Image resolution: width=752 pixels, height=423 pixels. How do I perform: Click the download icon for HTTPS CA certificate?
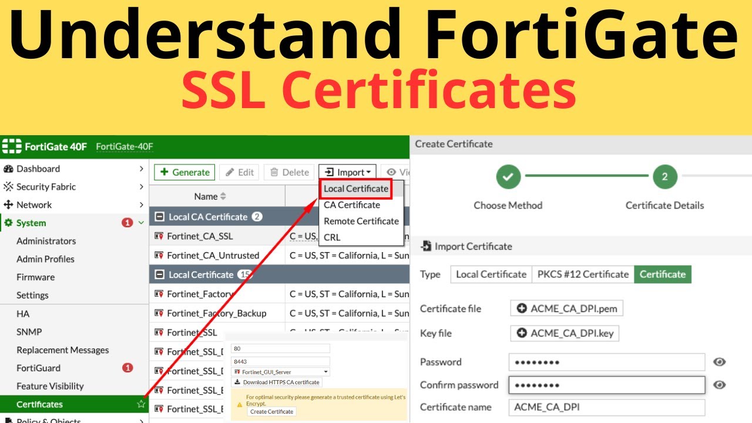pos(237,382)
